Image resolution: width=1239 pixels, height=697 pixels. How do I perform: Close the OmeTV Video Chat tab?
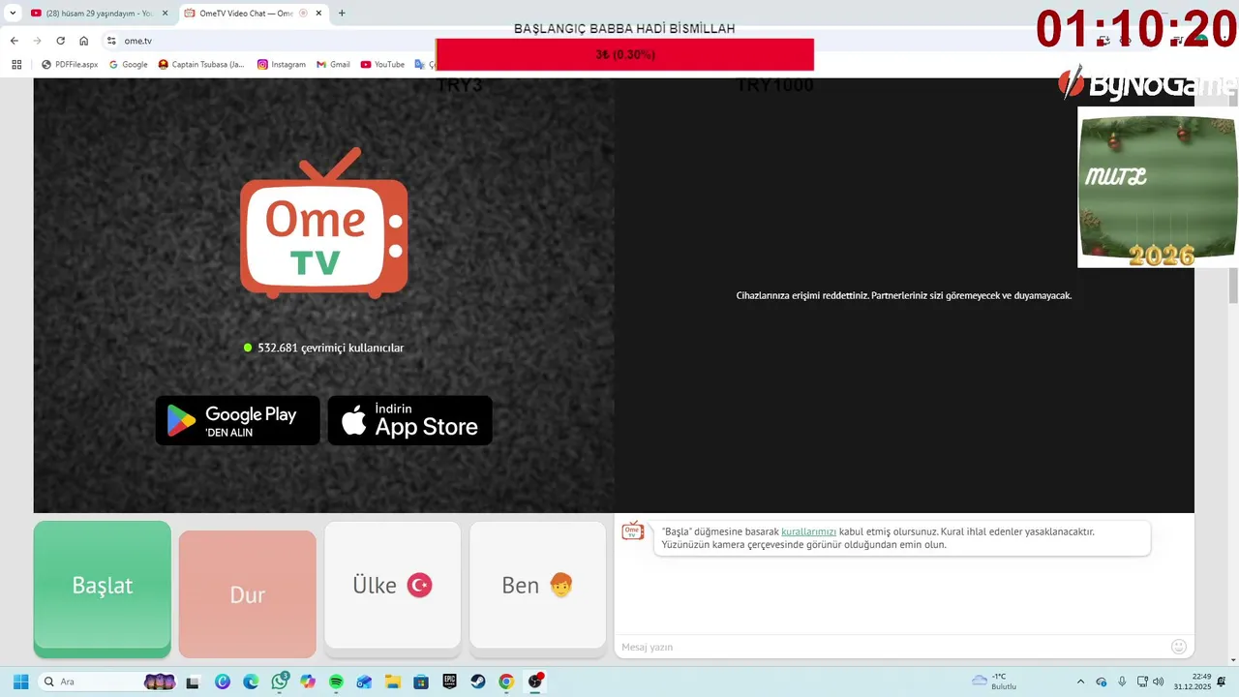click(319, 14)
